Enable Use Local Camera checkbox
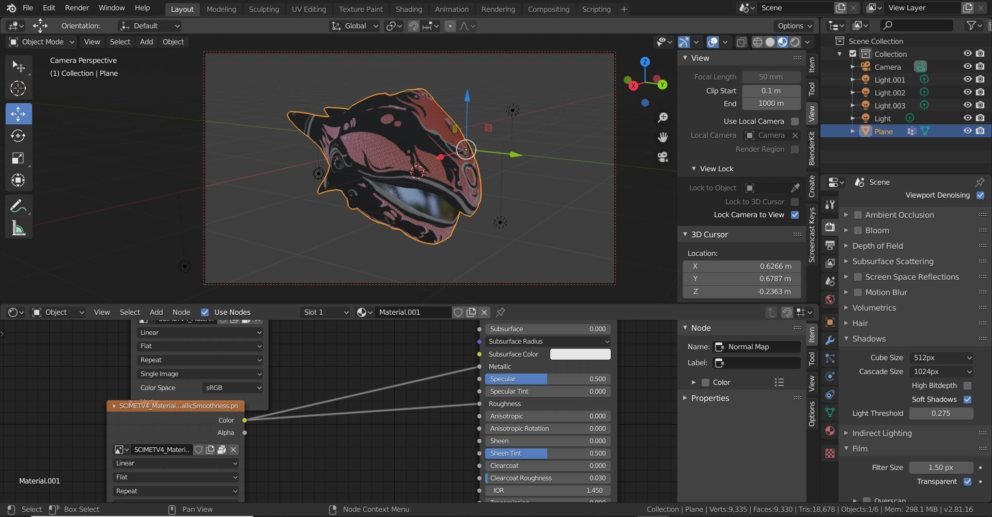This screenshot has height=517, width=992. pyautogui.click(x=795, y=121)
